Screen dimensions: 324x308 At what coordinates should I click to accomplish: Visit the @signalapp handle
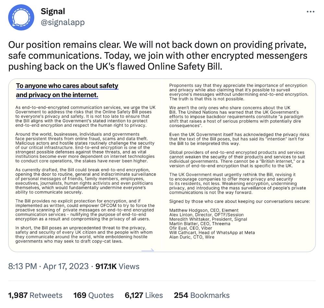pos(63,22)
